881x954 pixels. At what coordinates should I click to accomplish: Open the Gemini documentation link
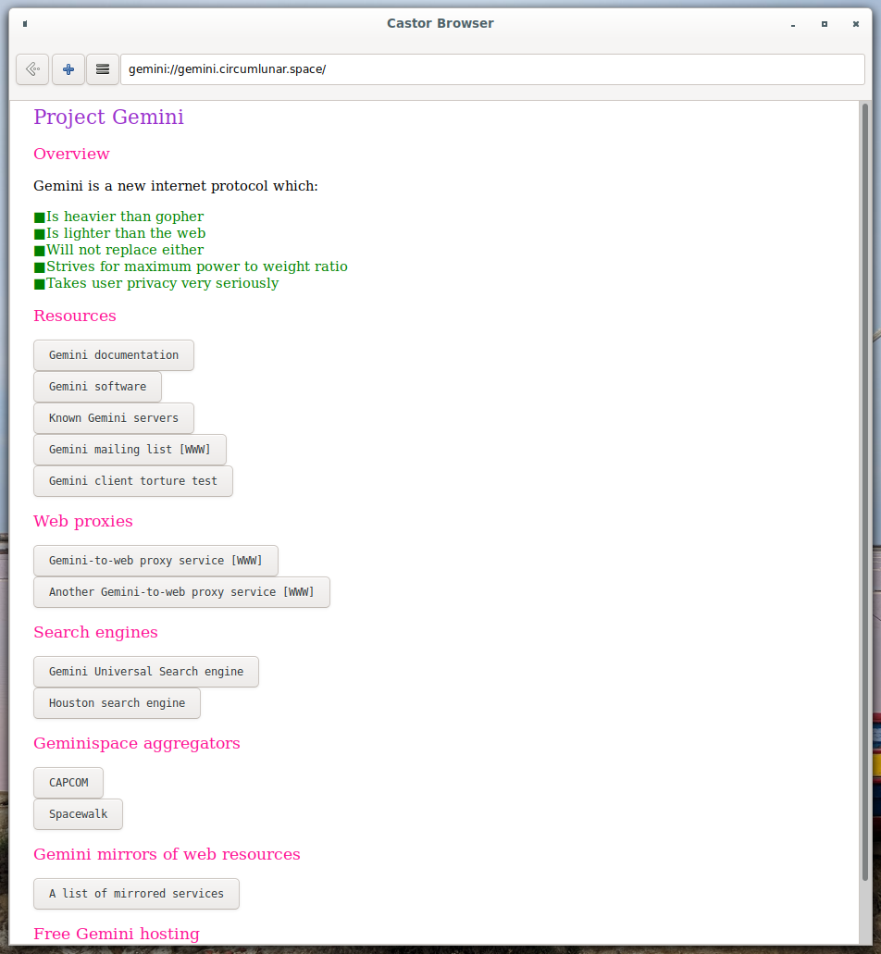114,355
